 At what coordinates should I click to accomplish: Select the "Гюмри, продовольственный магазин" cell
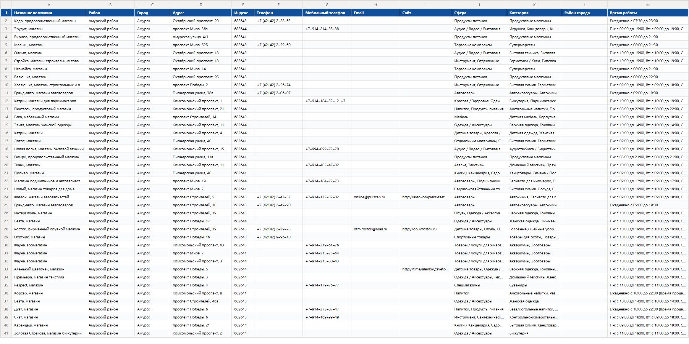49,157
